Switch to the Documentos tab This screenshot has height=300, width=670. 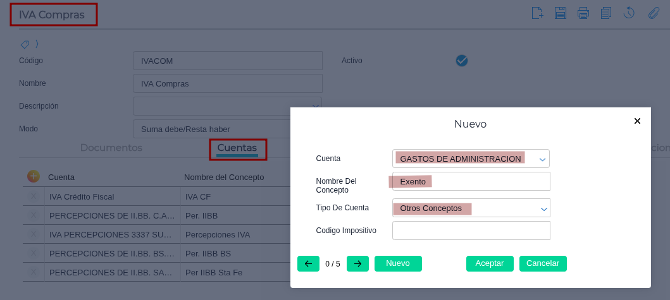(x=111, y=148)
